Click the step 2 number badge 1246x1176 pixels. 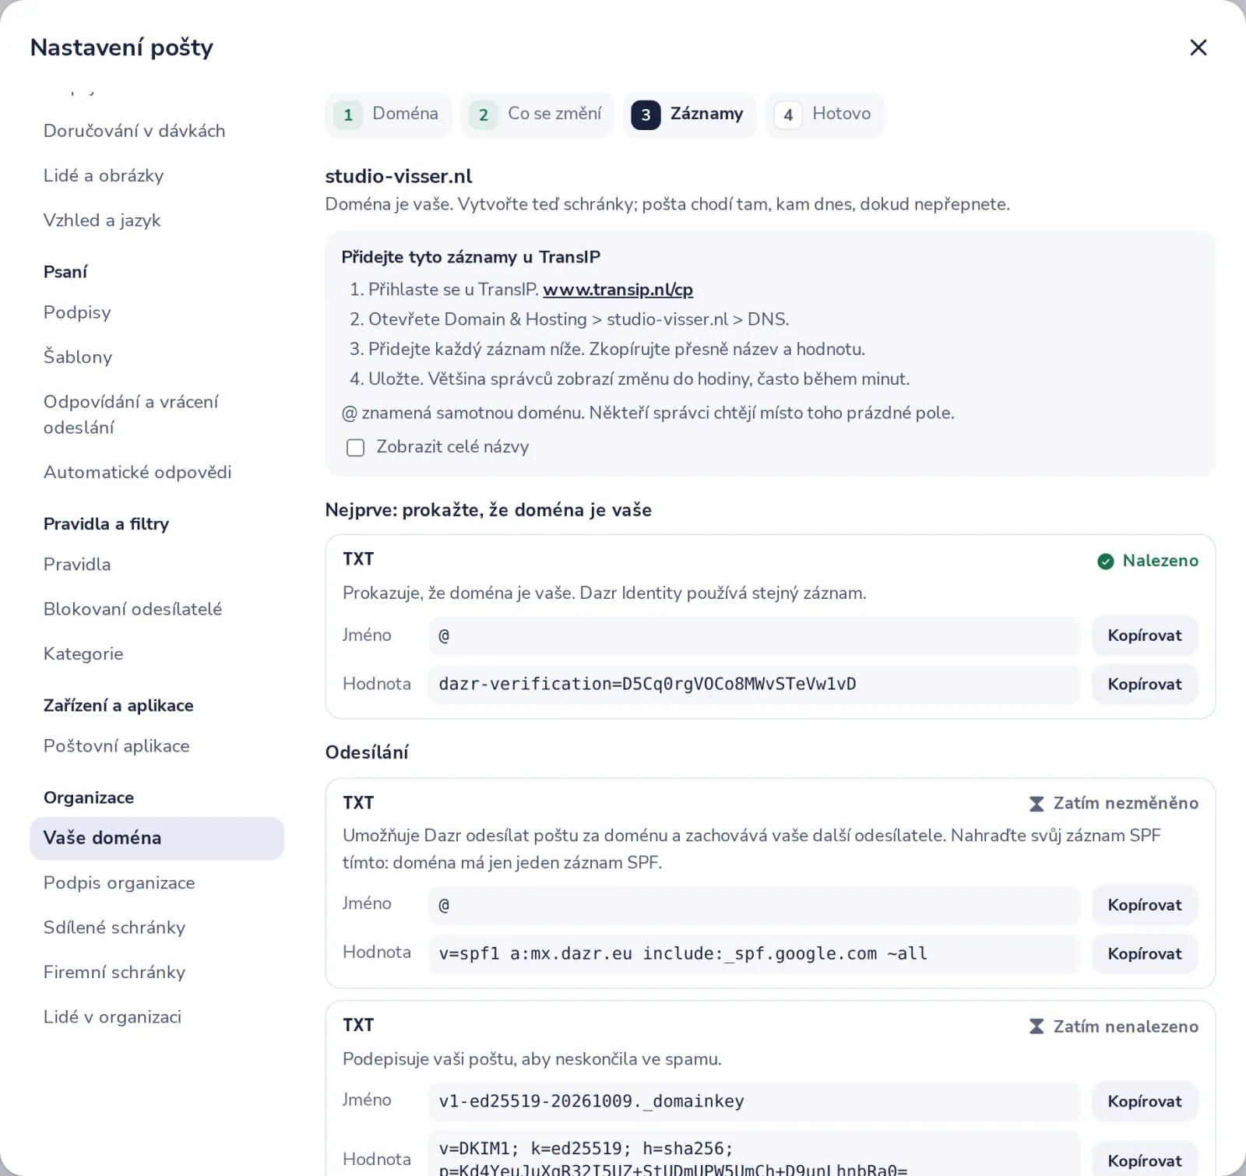tap(484, 115)
